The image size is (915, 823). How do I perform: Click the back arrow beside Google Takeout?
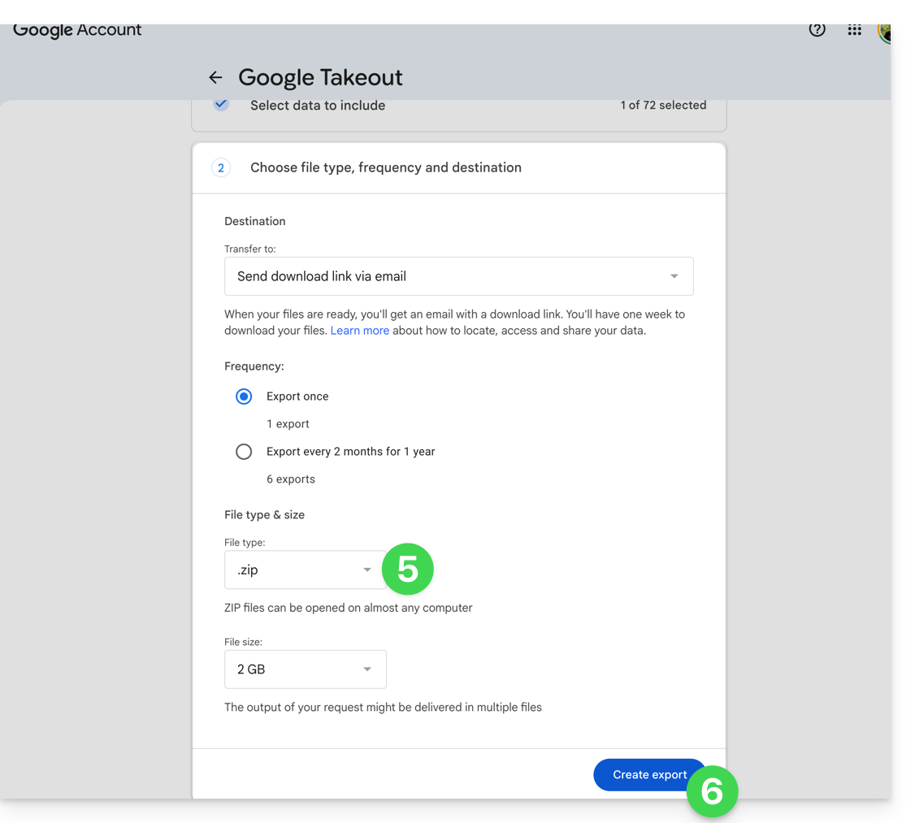215,77
